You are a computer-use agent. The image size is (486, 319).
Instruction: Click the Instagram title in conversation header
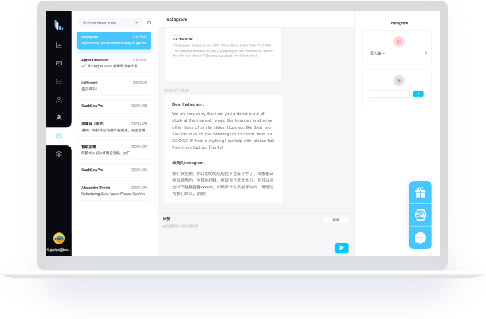click(176, 20)
